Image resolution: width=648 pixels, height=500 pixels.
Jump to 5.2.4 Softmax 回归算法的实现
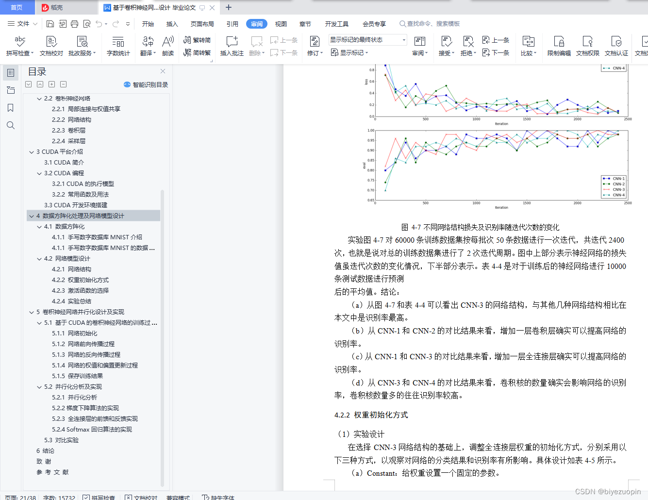(x=92, y=430)
